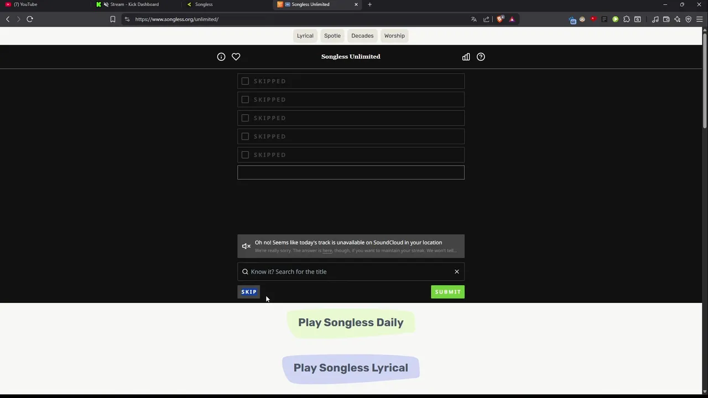Go back in browser history
Screen dimensions: 708x398
pos(8,19)
